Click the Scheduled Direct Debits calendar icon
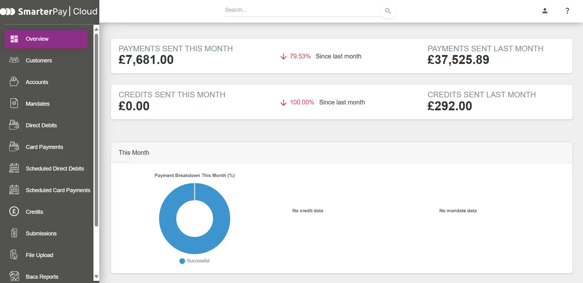Viewport: 583px width, 283px height. click(14, 168)
